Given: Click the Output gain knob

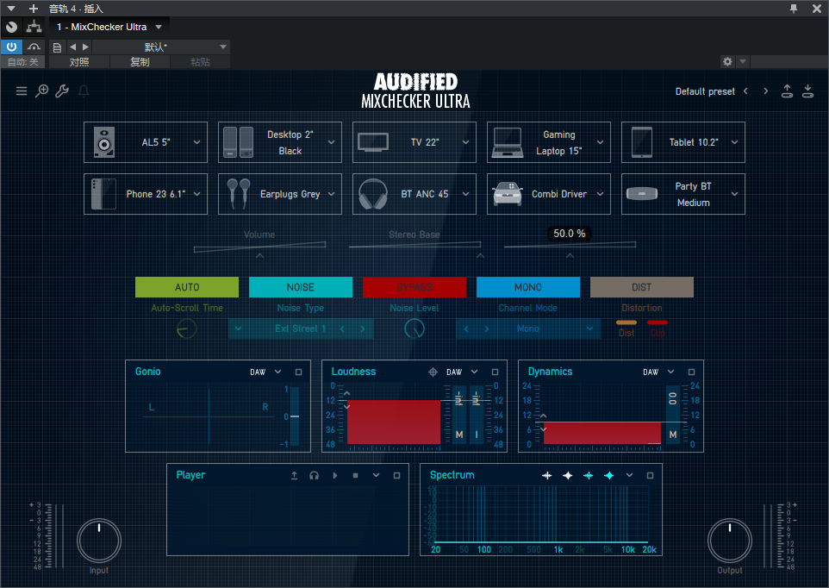Looking at the screenshot, I should tap(730, 541).
